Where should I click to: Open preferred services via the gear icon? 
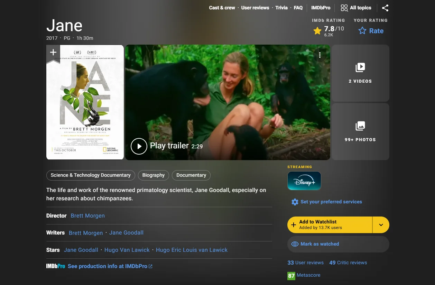(x=295, y=202)
